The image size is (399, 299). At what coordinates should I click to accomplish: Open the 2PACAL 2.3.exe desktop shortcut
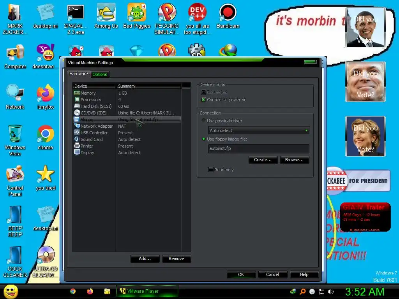pos(76,19)
